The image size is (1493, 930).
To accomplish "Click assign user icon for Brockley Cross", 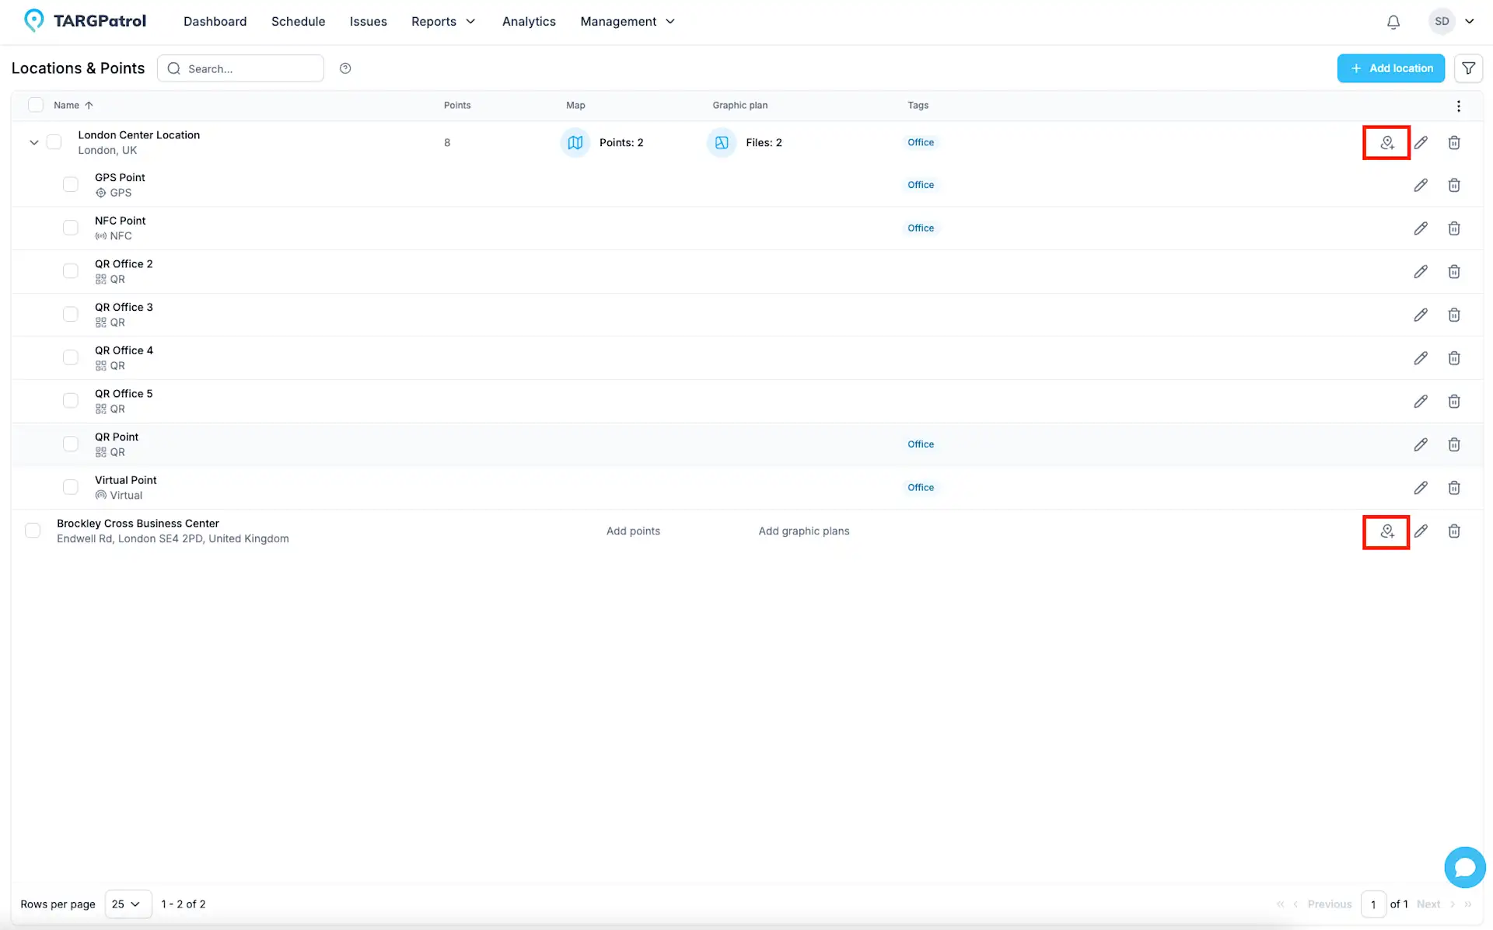I will click(1386, 531).
